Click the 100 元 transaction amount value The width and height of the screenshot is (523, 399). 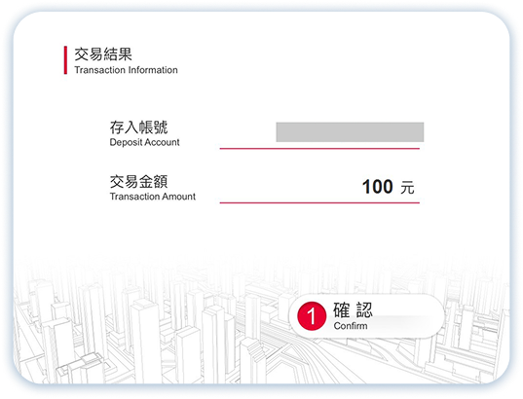point(388,187)
